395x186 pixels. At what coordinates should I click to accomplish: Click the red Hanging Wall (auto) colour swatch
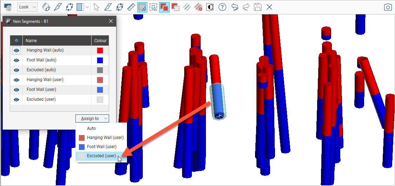click(x=100, y=51)
